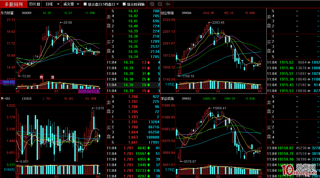Screen dimensions: 320x178
Task: Click the back arrow icon in toolbar
Action: [168, 4]
